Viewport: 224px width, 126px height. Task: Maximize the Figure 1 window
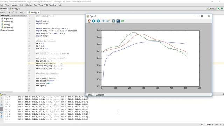click(x=202, y=16)
